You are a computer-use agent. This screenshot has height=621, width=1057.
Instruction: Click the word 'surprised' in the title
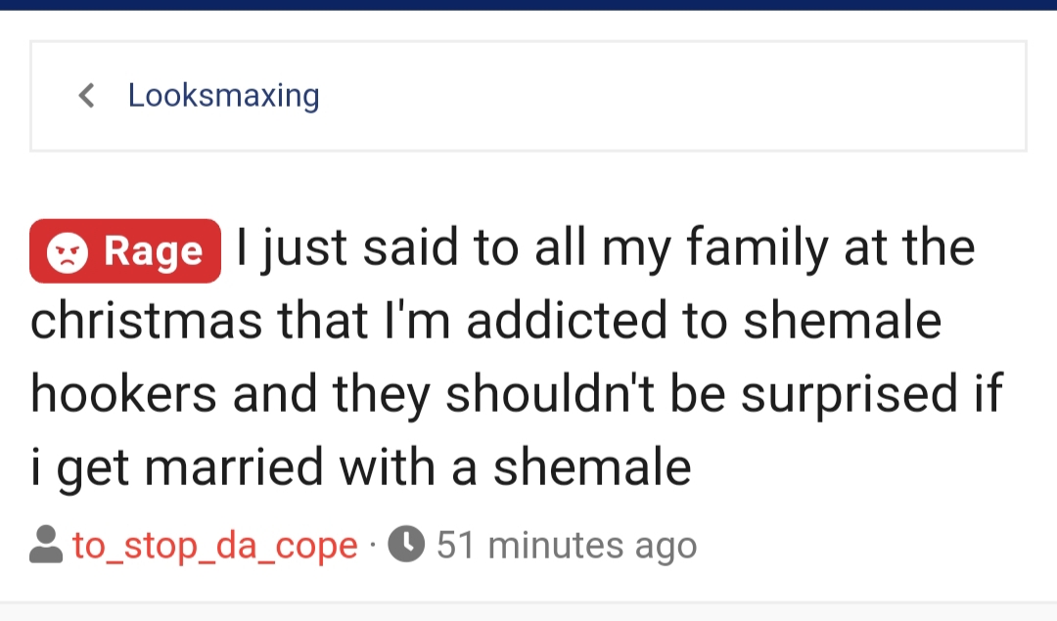[850, 395]
